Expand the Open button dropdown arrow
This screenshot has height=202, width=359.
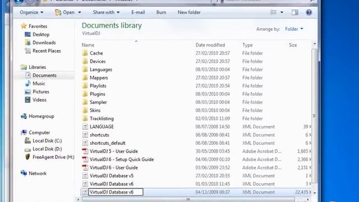click(80, 12)
